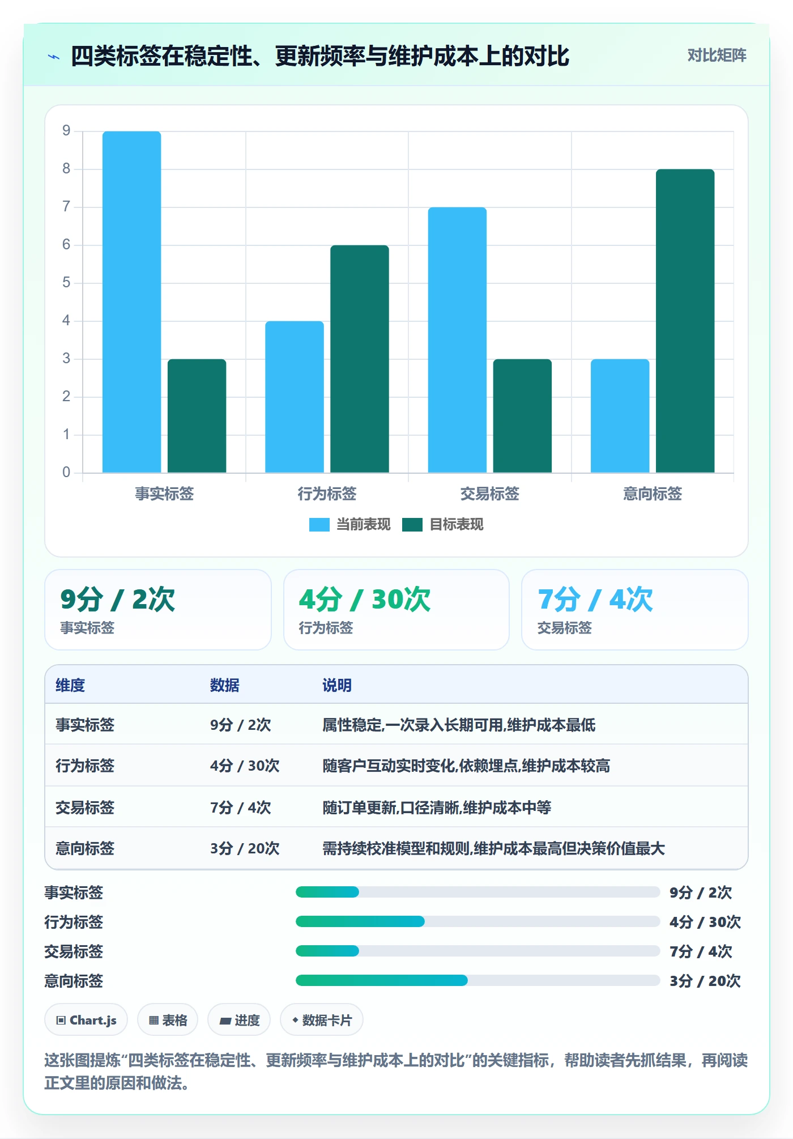Select the 进度 tag chip
Viewport: 793px width, 1139px height.
[x=239, y=1020]
